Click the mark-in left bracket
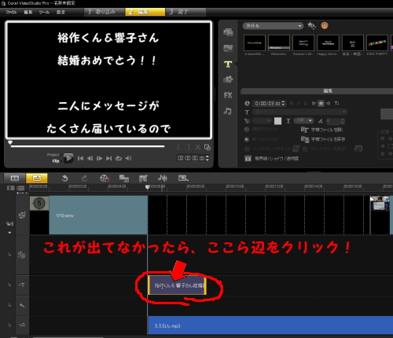393x338 pixels. pos(178,148)
